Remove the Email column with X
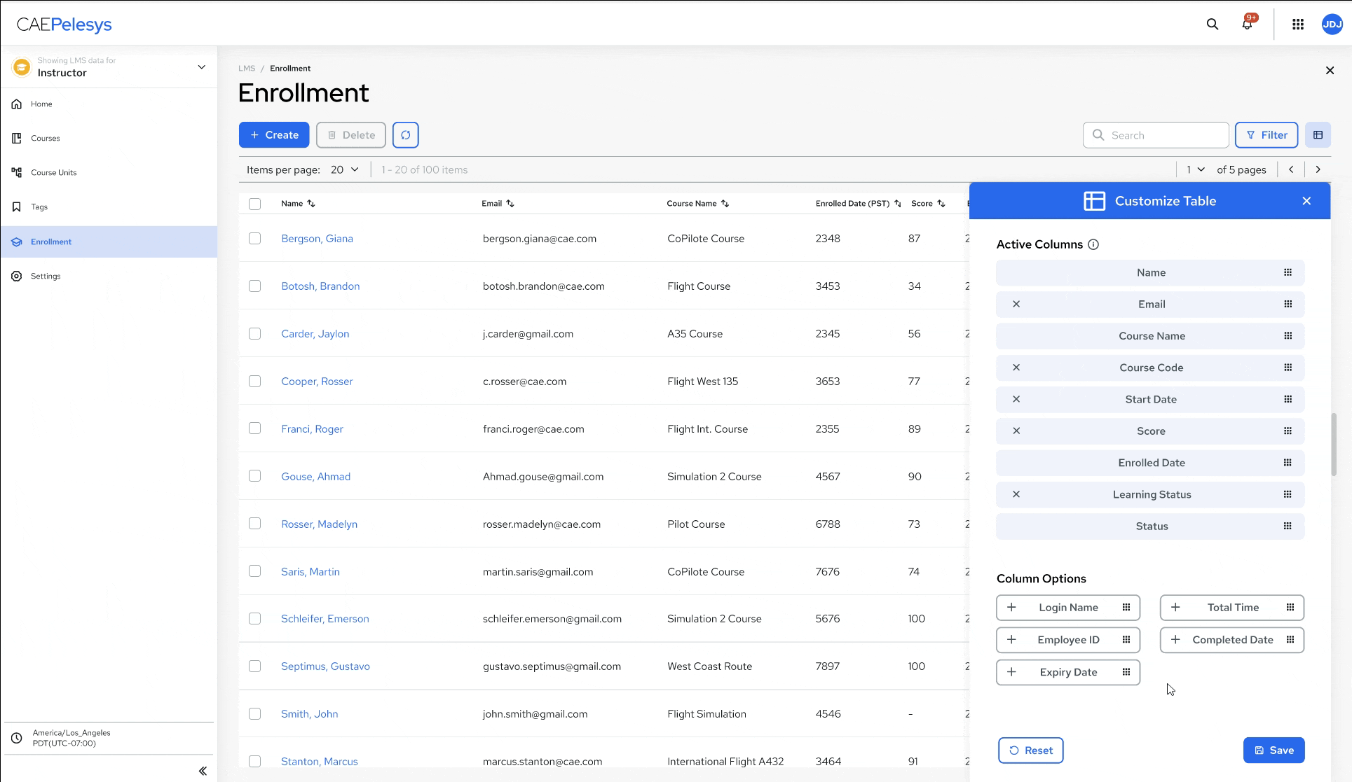Image resolution: width=1352 pixels, height=782 pixels. (x=1016, y=305)
